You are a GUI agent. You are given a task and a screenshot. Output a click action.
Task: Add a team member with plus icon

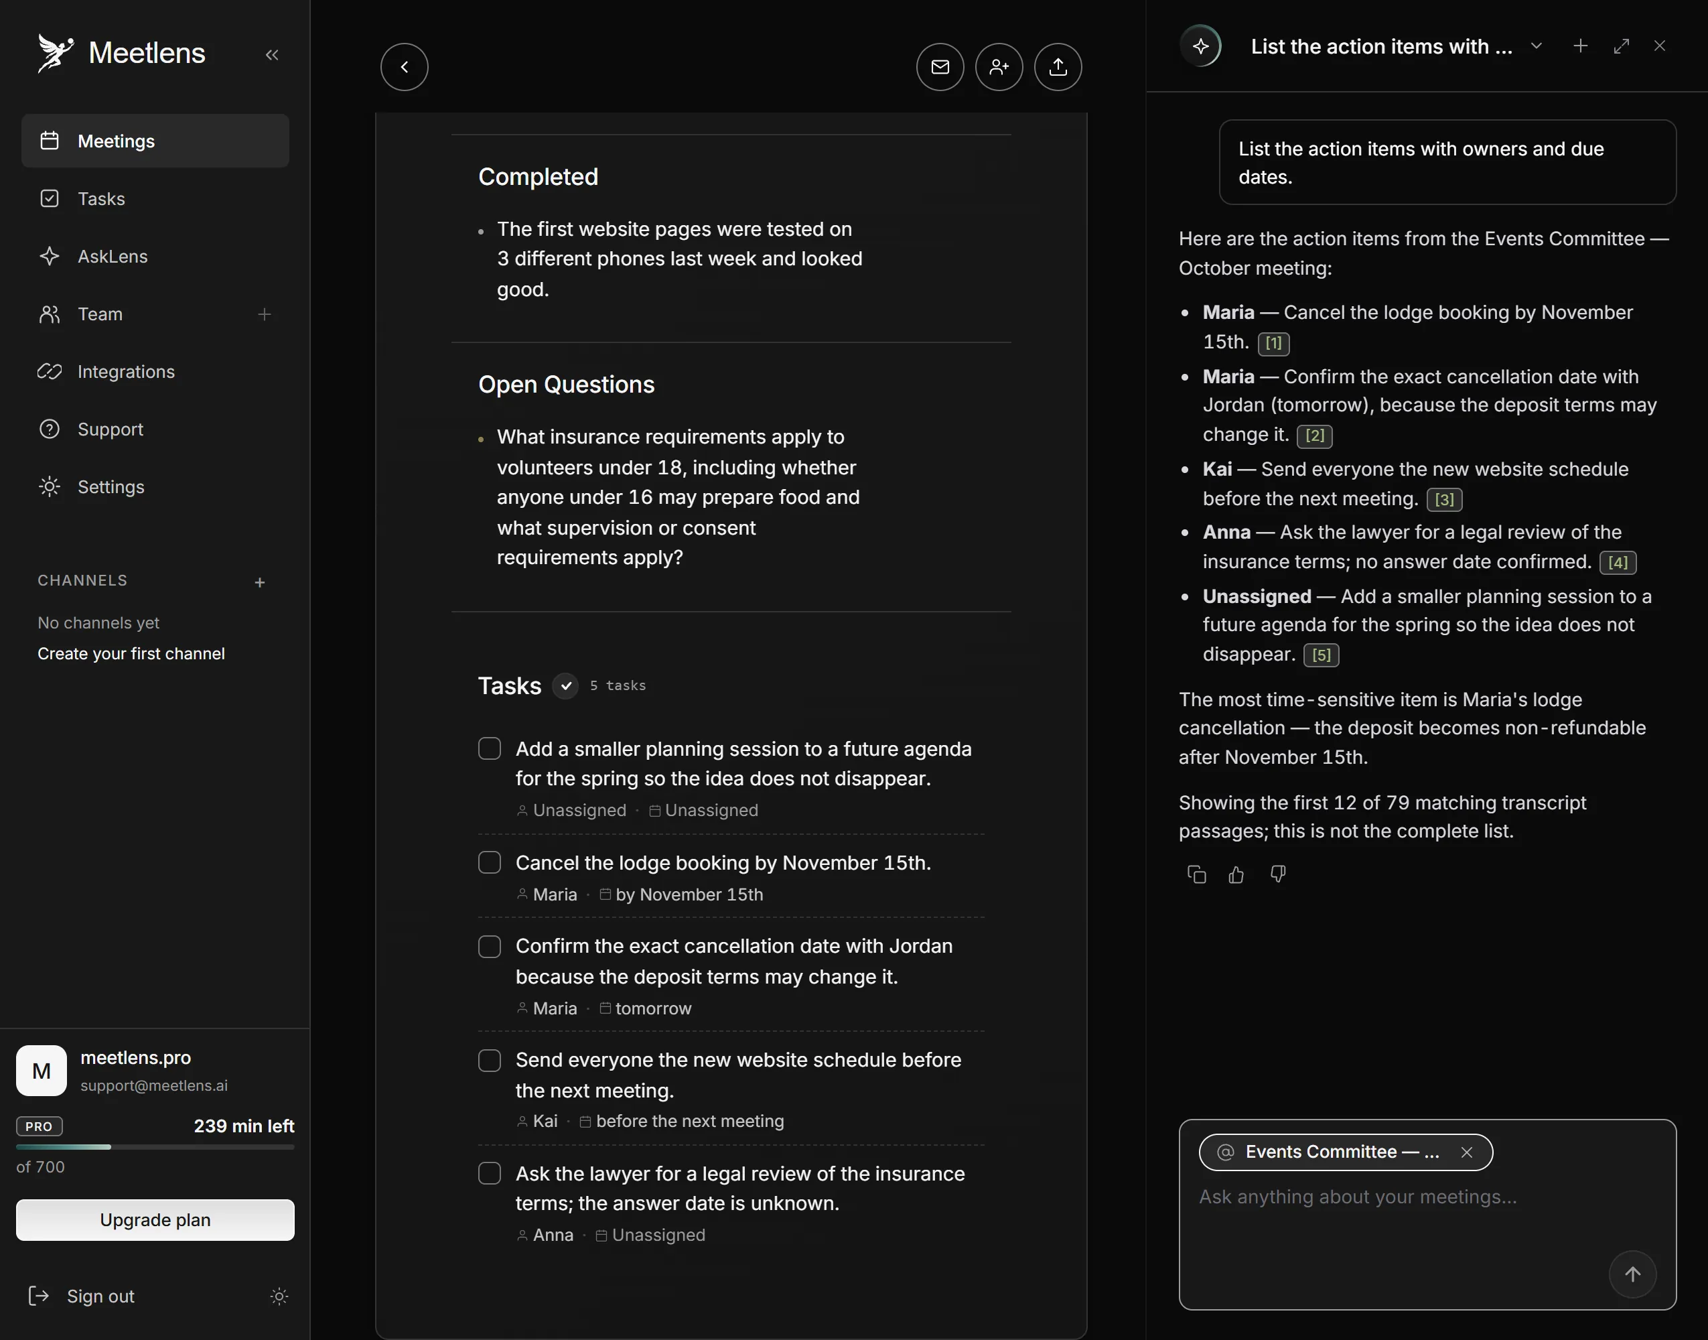(x=265, y=314)
